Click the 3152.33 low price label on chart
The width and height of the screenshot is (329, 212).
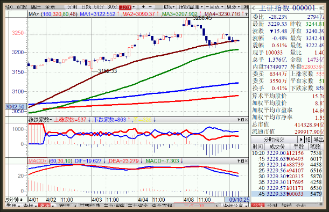(x=107, y=71)
